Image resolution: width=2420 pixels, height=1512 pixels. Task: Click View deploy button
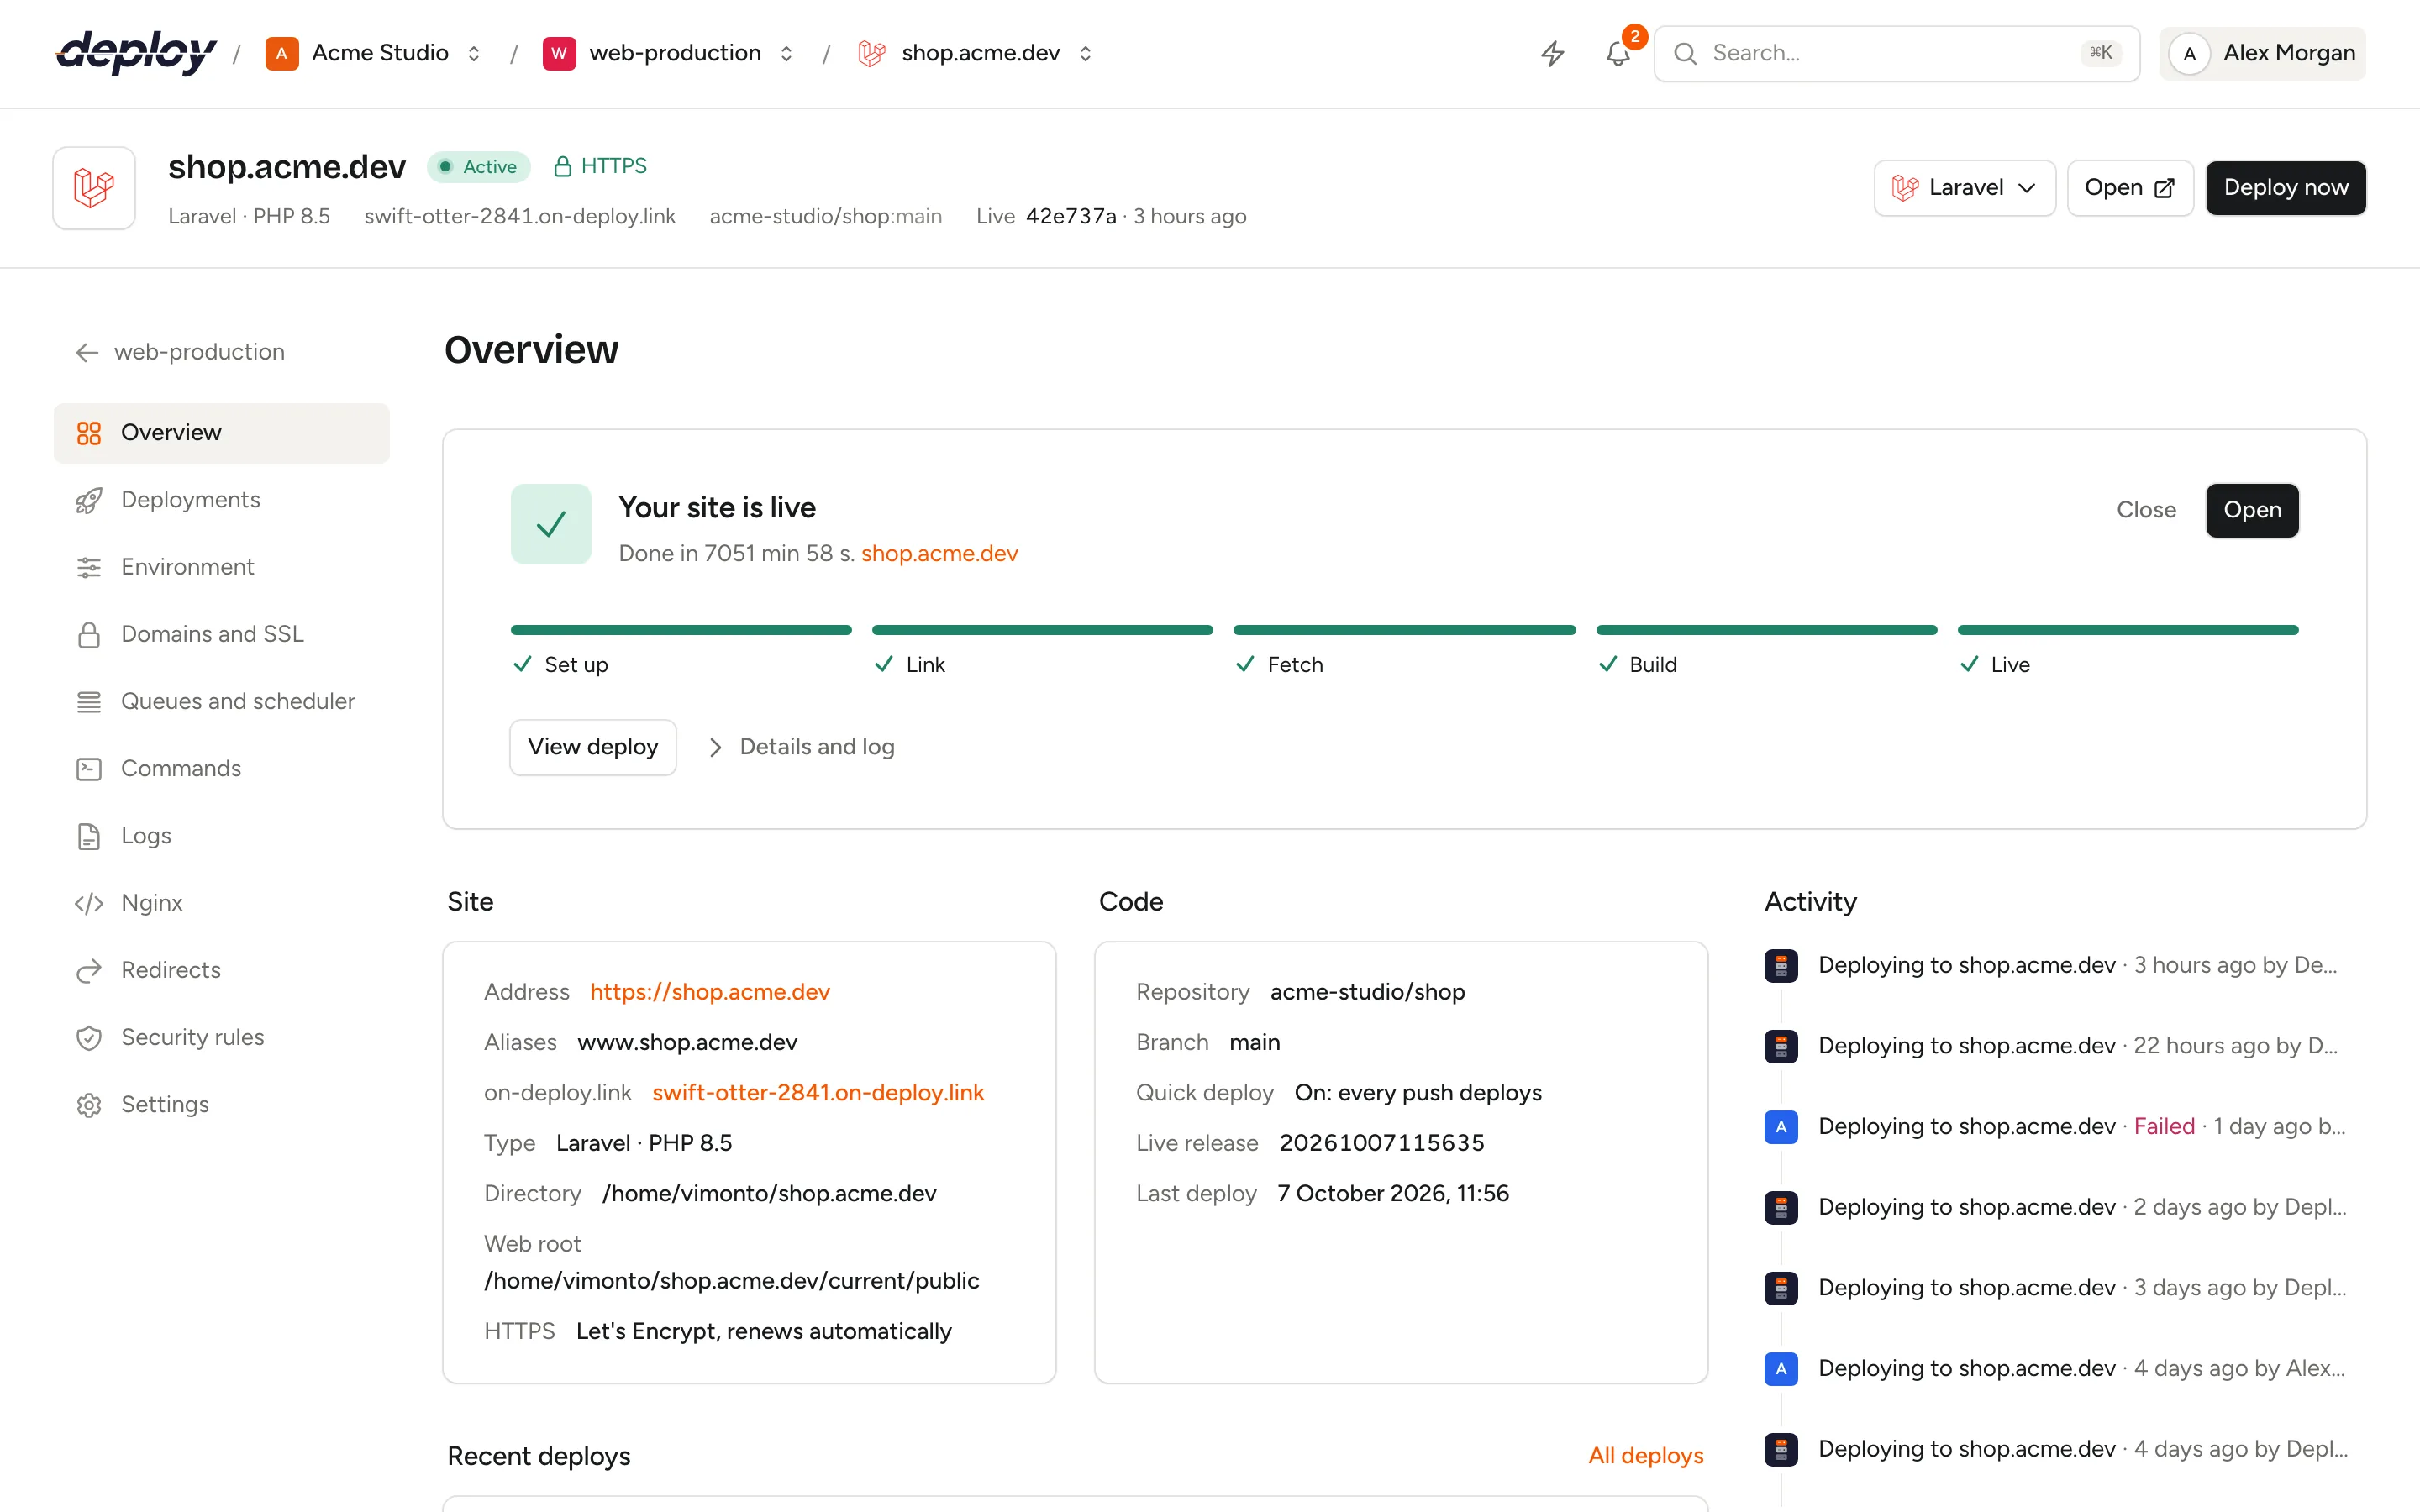tap(593, 747)
